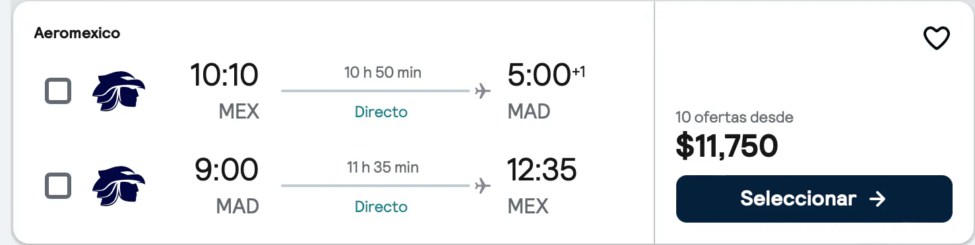
Task: Select the Seleccionar button
Action: 814,198
